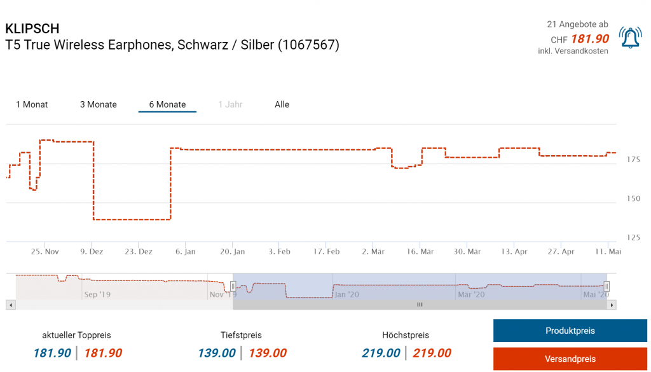Screen dimensions: 651x372
Task: Click the navigator scroll left arrow
Action: click(x=10, y=305)
